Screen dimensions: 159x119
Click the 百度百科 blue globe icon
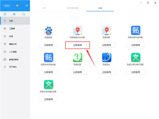point(107,57)
